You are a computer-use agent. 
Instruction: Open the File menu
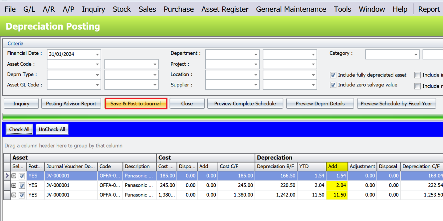(x=10, y=9)
